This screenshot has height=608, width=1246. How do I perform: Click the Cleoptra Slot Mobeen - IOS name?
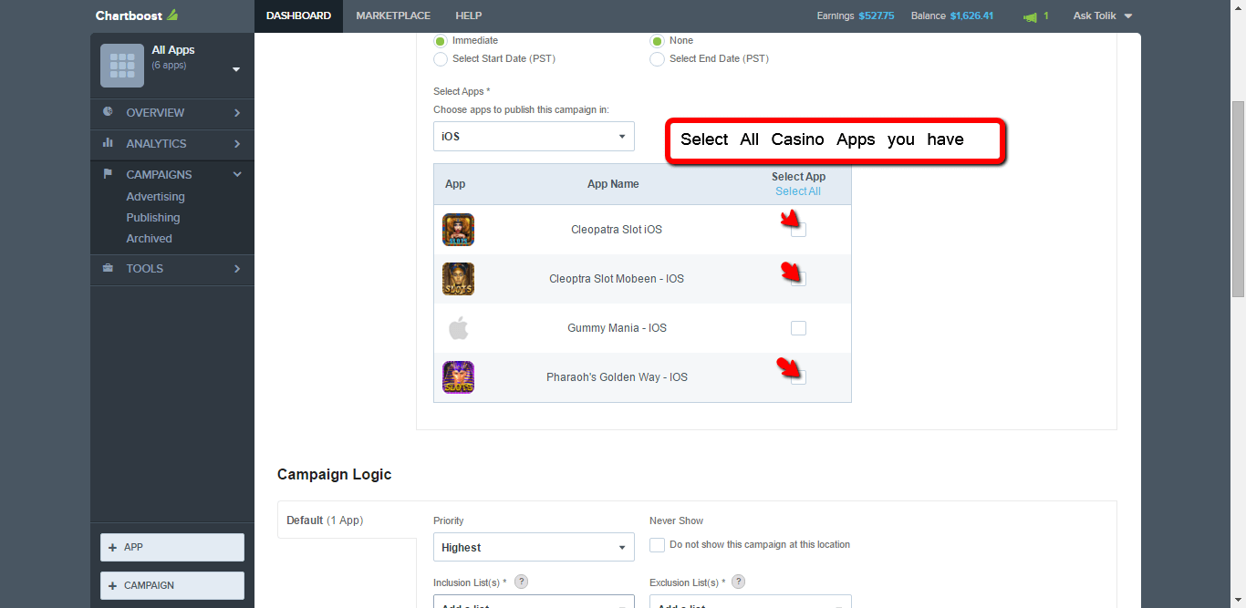(617, 279)
